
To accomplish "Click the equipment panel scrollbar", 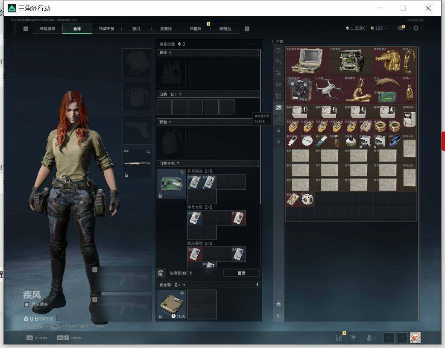I will pyautogui.click(x=260, y=126).
